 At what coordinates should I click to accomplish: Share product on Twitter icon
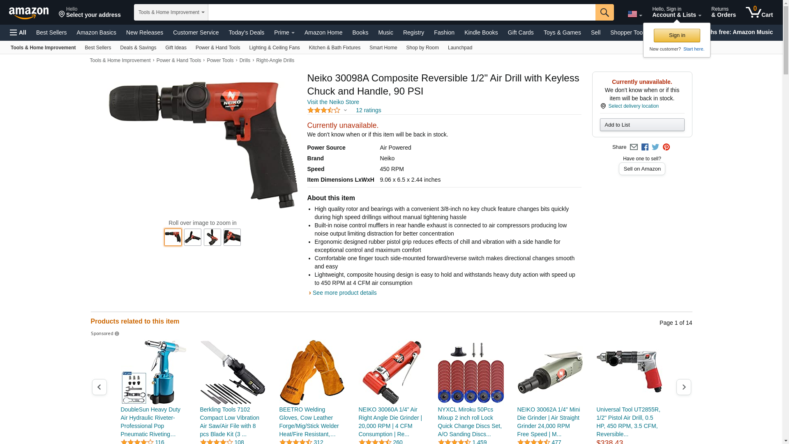click(655, 147)
